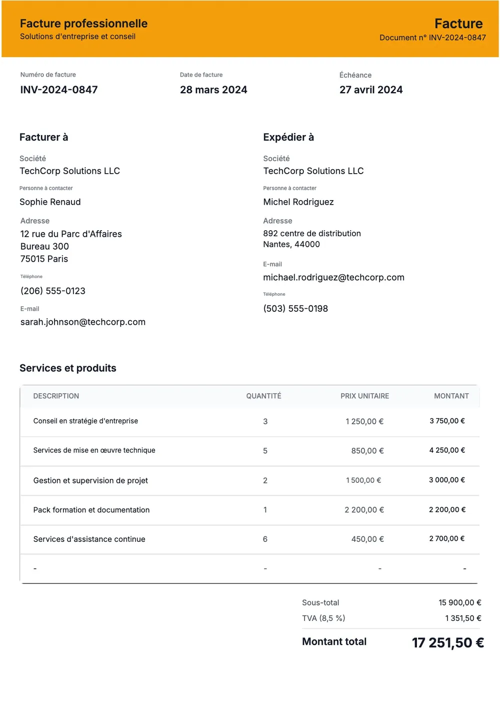Click the total amount 17 251,50 €
This screenshot has width=500, height=707.
pos(447,643)
